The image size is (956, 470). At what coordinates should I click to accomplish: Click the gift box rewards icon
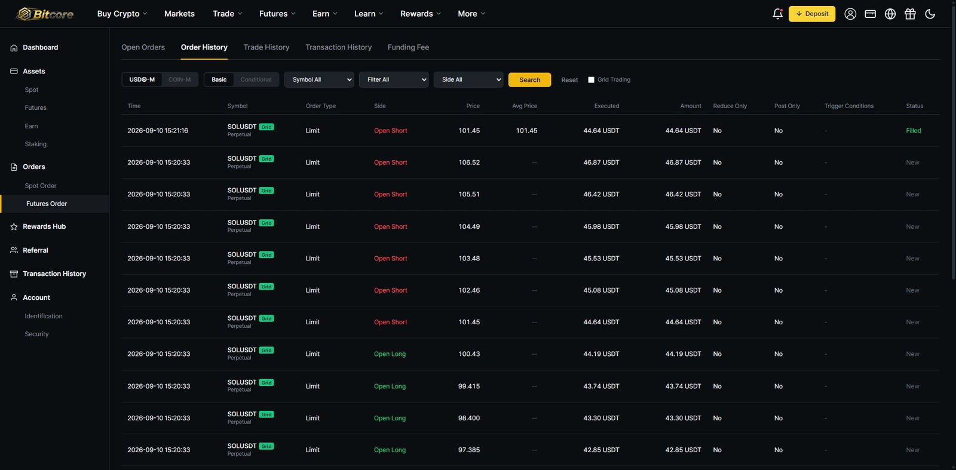click(x=910, y=14)
